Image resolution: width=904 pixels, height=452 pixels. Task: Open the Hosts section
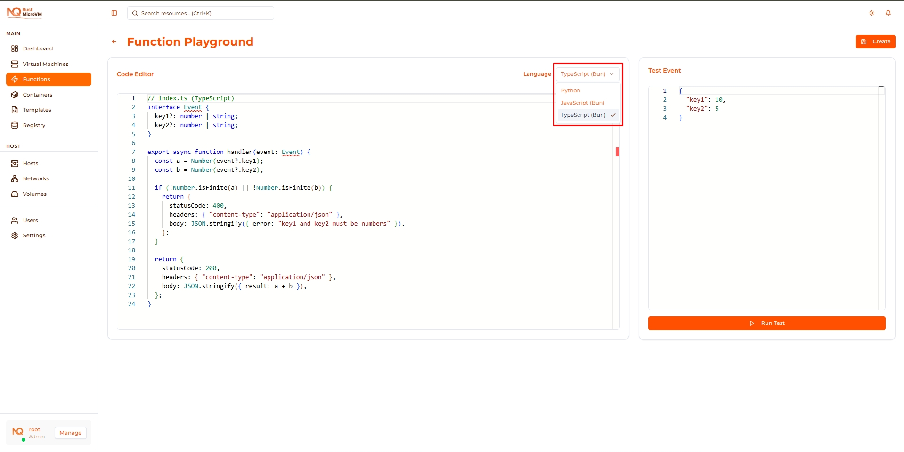[x=30, y=163]
